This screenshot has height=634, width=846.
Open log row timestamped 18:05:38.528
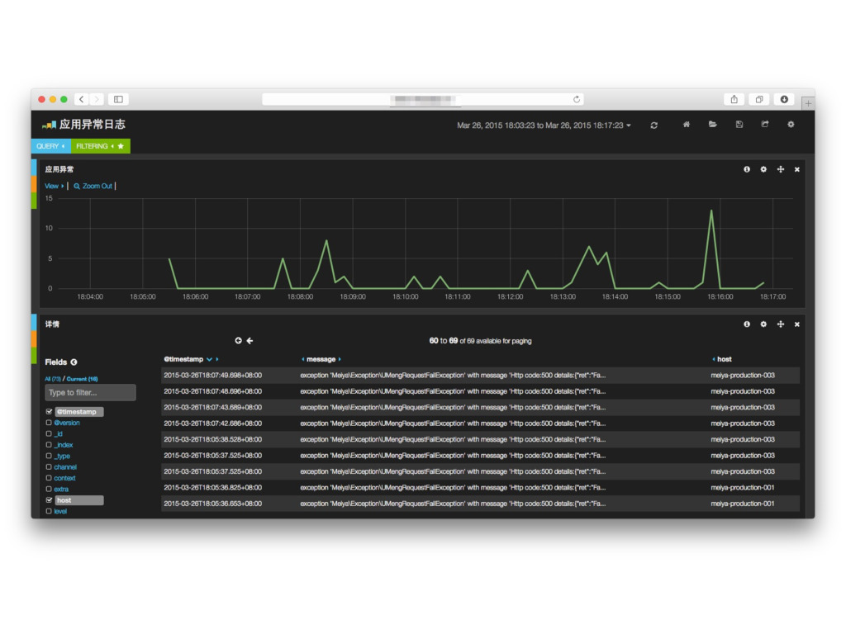tap(480, 439)
